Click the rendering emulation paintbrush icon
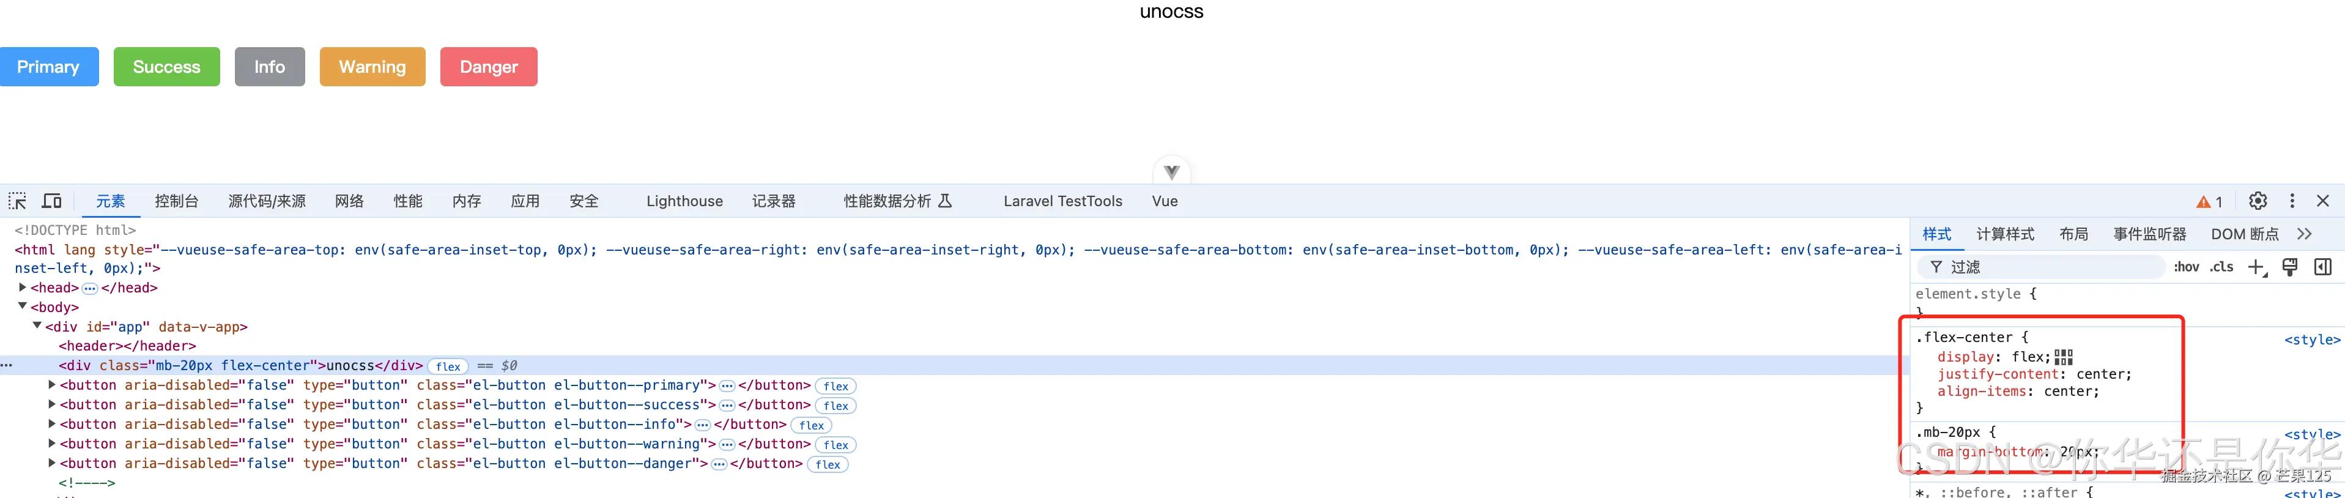The image size is (2345, 498). point(2289,267)
